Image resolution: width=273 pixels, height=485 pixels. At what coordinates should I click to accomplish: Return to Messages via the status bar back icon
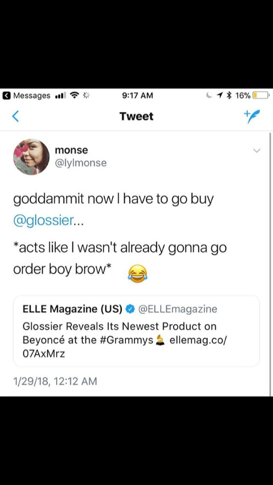tap(6, 96)
